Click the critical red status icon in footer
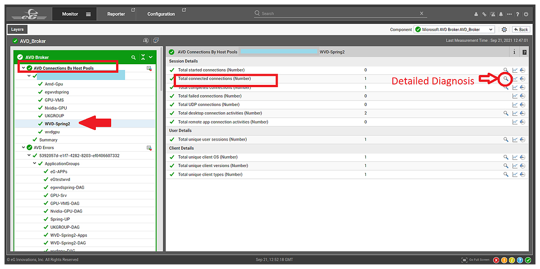 click(496, 260)
